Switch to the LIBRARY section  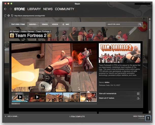coord(34,9)
